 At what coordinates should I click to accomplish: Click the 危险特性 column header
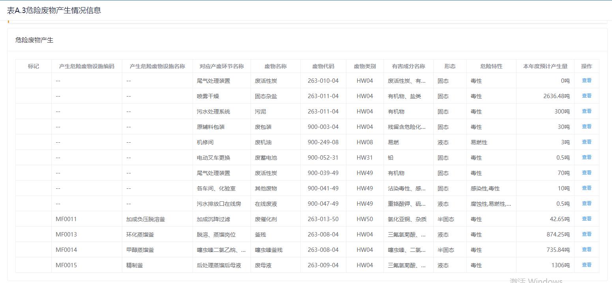(491, 66)
